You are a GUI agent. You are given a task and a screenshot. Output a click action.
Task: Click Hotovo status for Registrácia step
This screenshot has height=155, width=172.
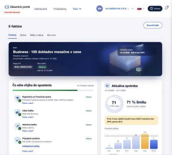(x=89, y=97)
